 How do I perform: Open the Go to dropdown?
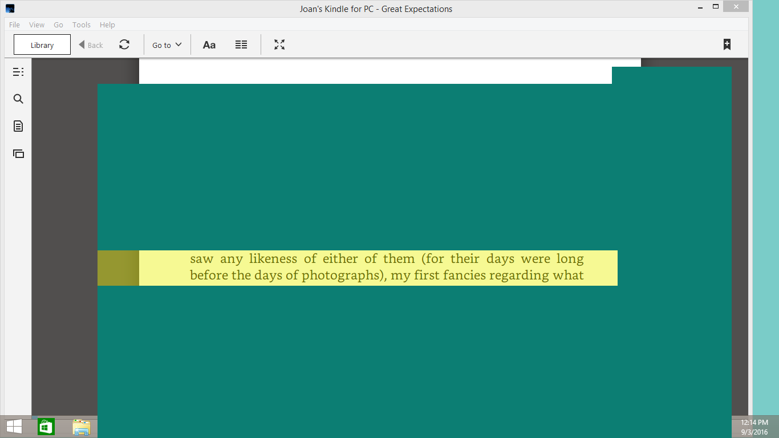click(167, 44)
